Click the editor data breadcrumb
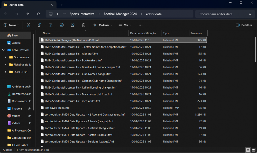 [154, 14]
